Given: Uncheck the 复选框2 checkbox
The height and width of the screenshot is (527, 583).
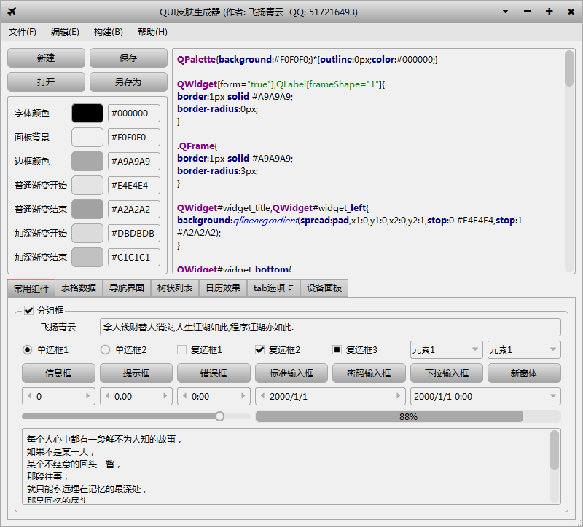Looking at the screenshot, I should point(259,349).
